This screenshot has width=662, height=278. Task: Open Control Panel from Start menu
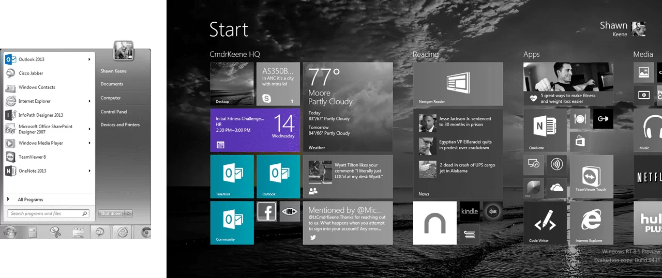click(114, 112)
